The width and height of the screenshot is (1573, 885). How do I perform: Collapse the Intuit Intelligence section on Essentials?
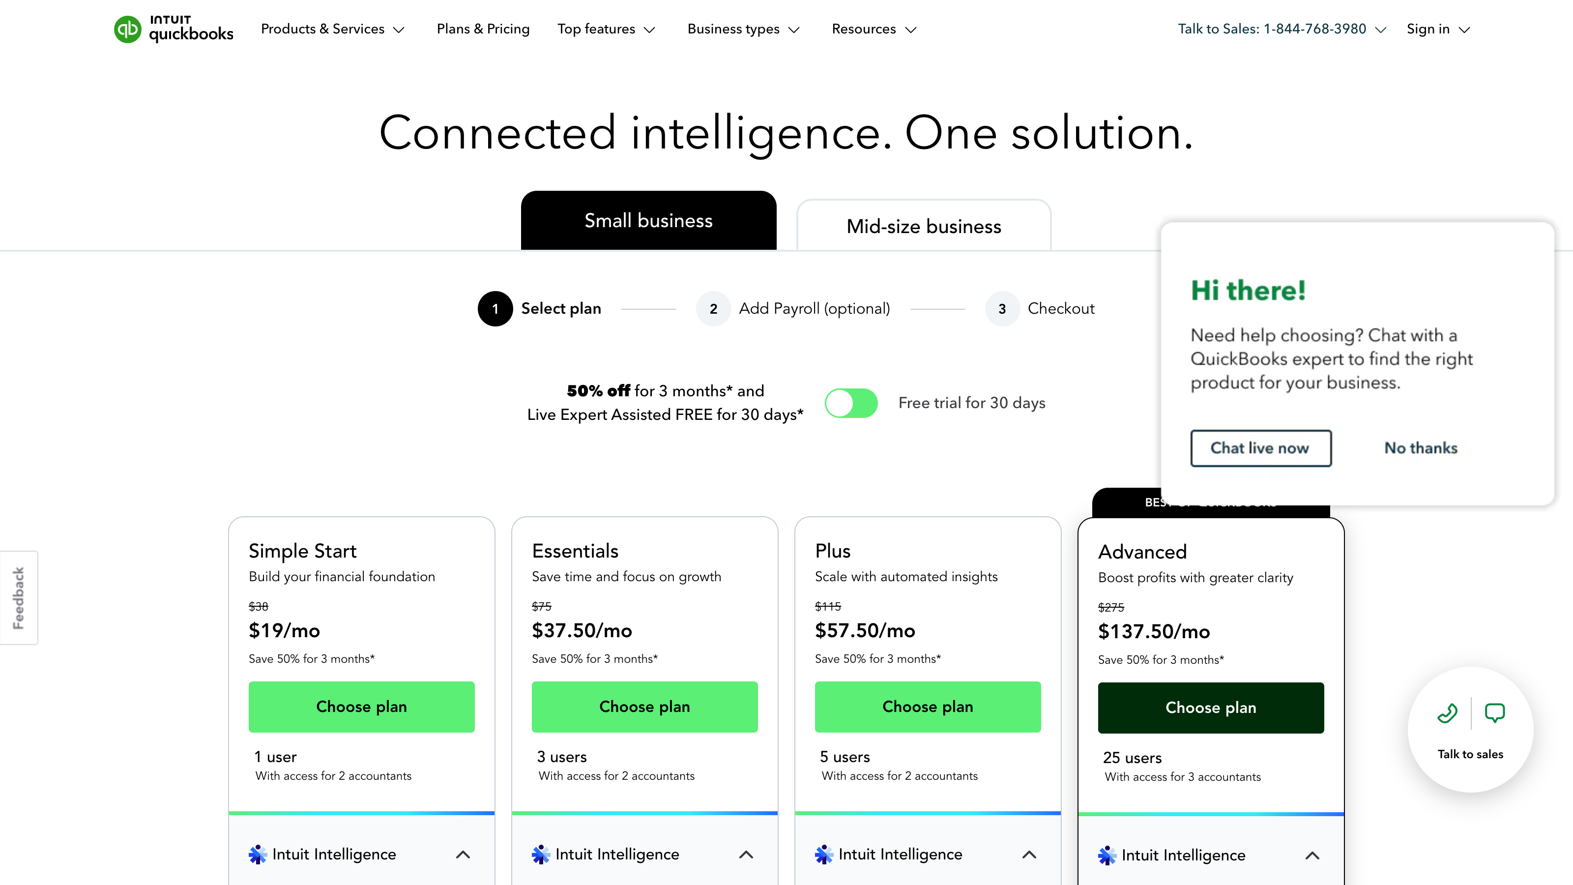[x=746, y=855]
